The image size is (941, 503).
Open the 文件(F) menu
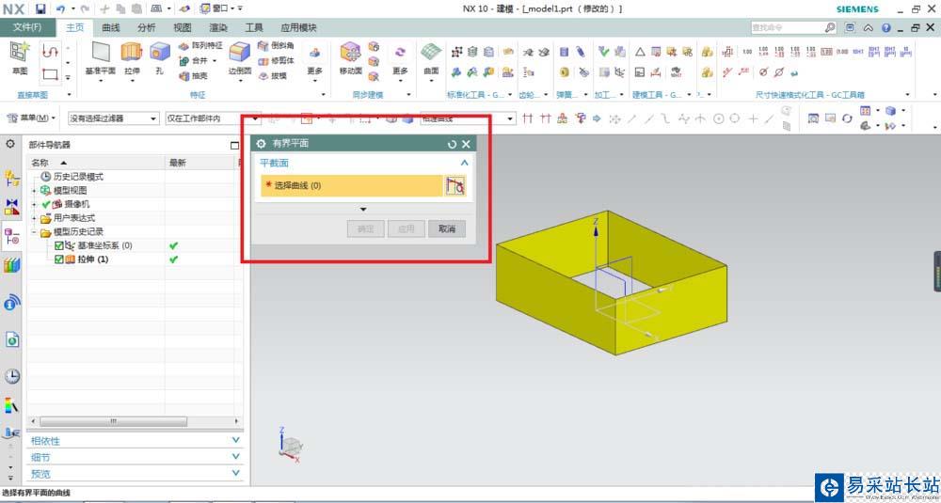point(27,27)
